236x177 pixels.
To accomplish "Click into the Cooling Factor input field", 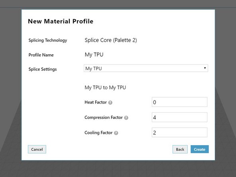I will click(x=179, y=132).
